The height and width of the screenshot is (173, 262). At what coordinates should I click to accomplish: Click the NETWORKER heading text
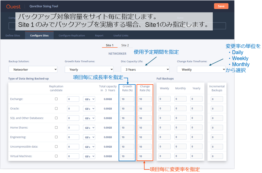pyautogui.click(x=117, y=54)
